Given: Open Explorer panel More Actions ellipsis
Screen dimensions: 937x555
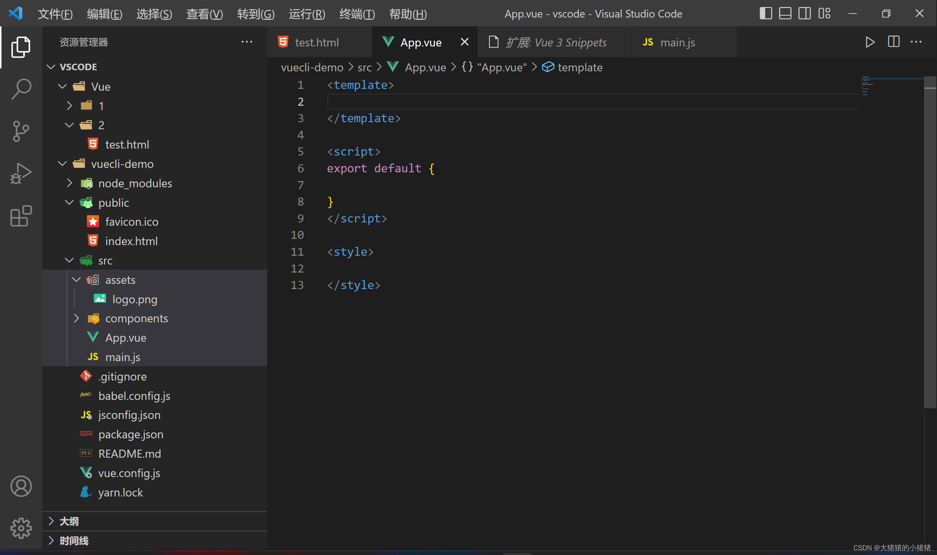Looking at the screenshot, I should pos(246,42).
